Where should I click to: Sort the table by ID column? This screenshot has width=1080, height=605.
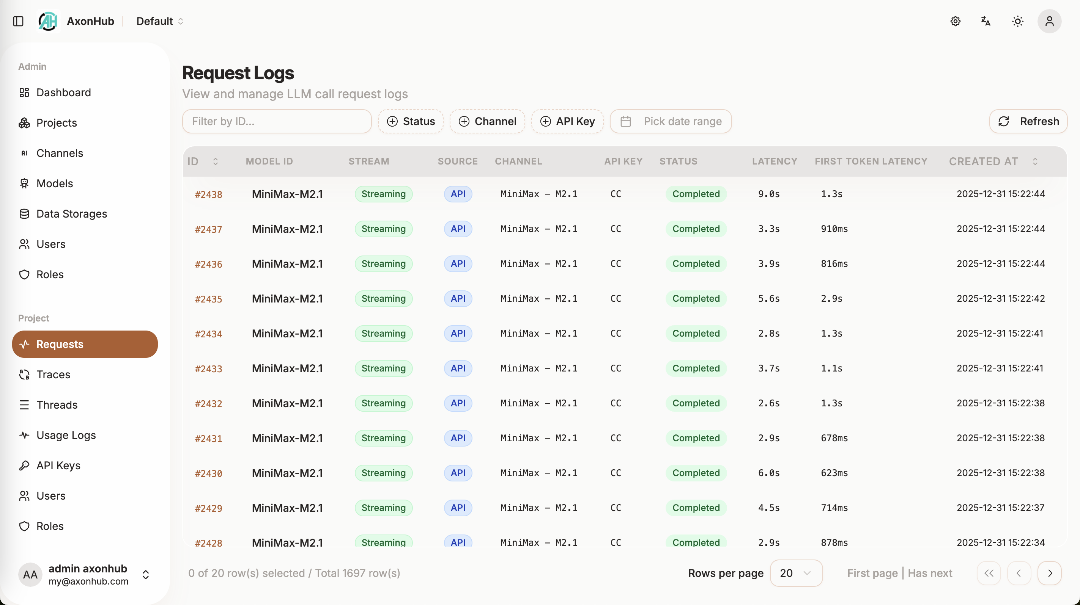coord(216,161)
